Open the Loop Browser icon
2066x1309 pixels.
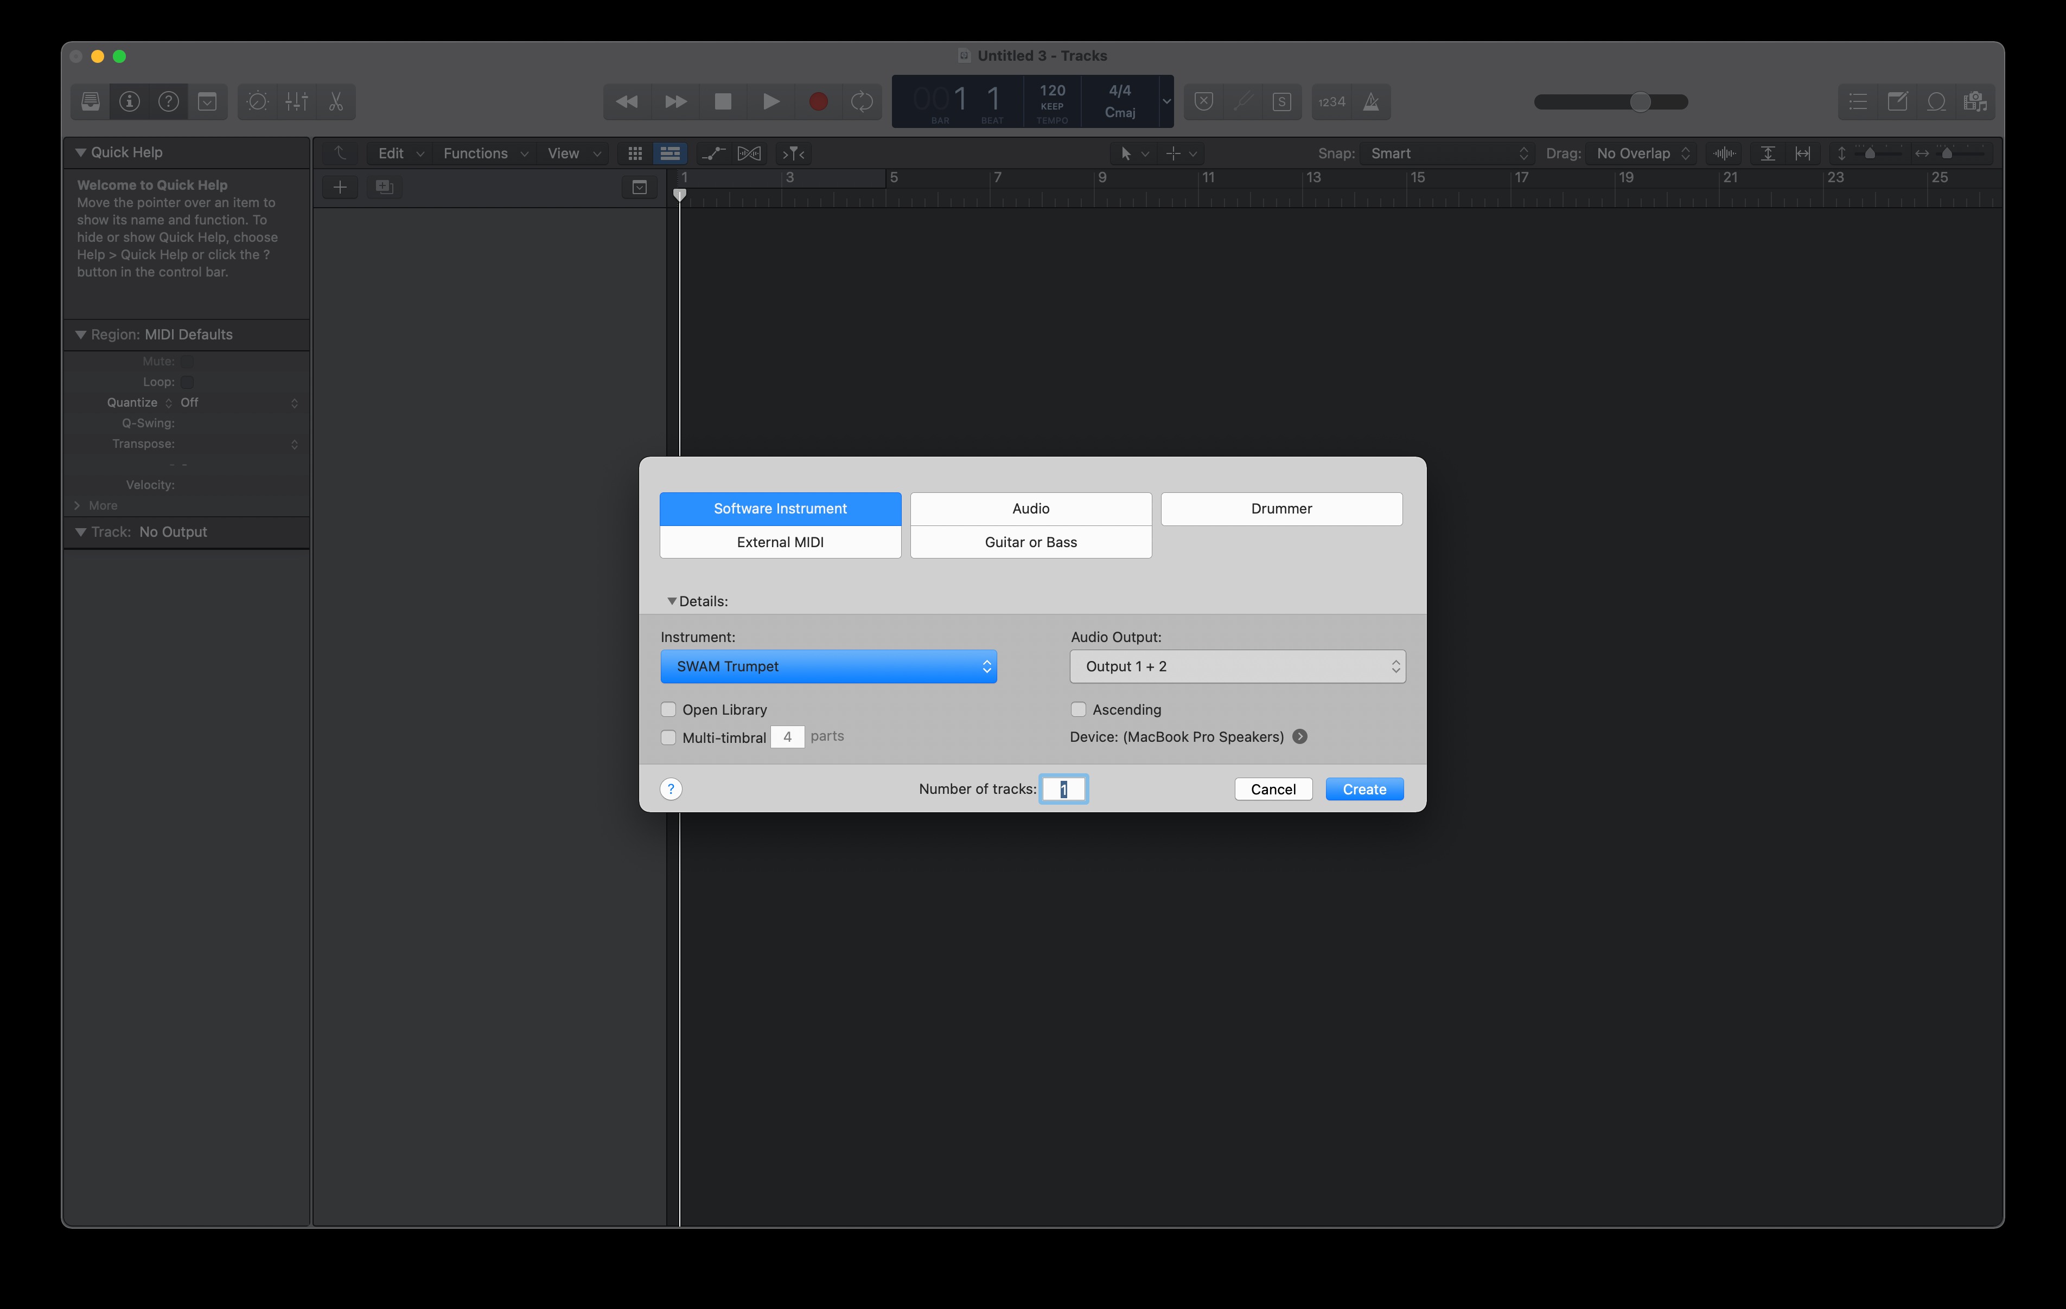point(1936,102)
